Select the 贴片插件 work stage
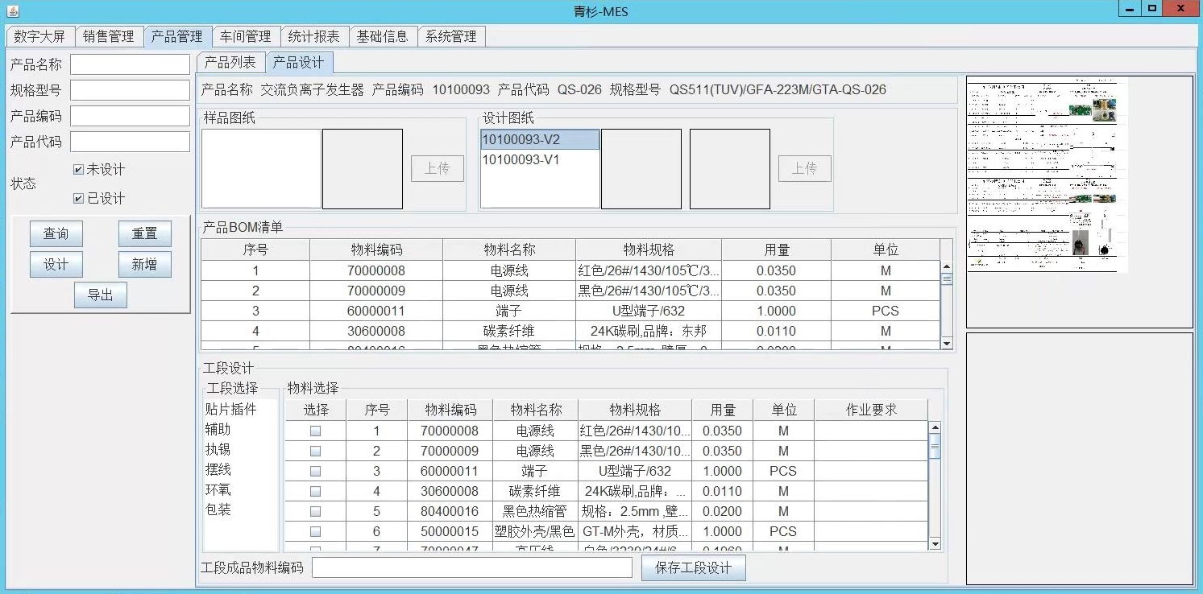This screenshot has width=1203, height=594. coord(230,410)
